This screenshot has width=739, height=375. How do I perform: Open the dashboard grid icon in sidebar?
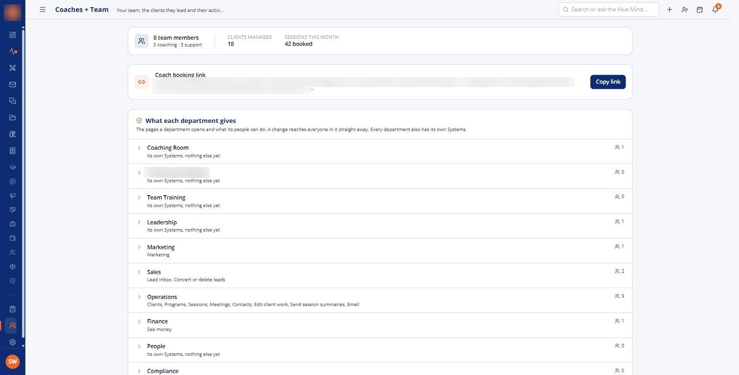(12, 34)
